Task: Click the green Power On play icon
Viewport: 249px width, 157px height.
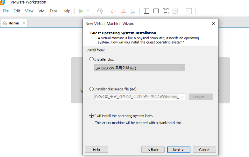Action: pos(81,11)
